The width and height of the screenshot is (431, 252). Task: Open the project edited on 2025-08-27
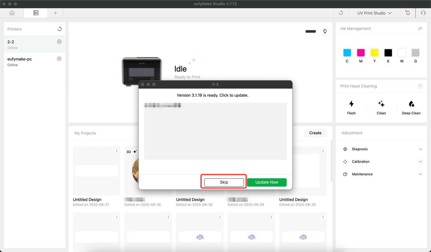point(97,171)
